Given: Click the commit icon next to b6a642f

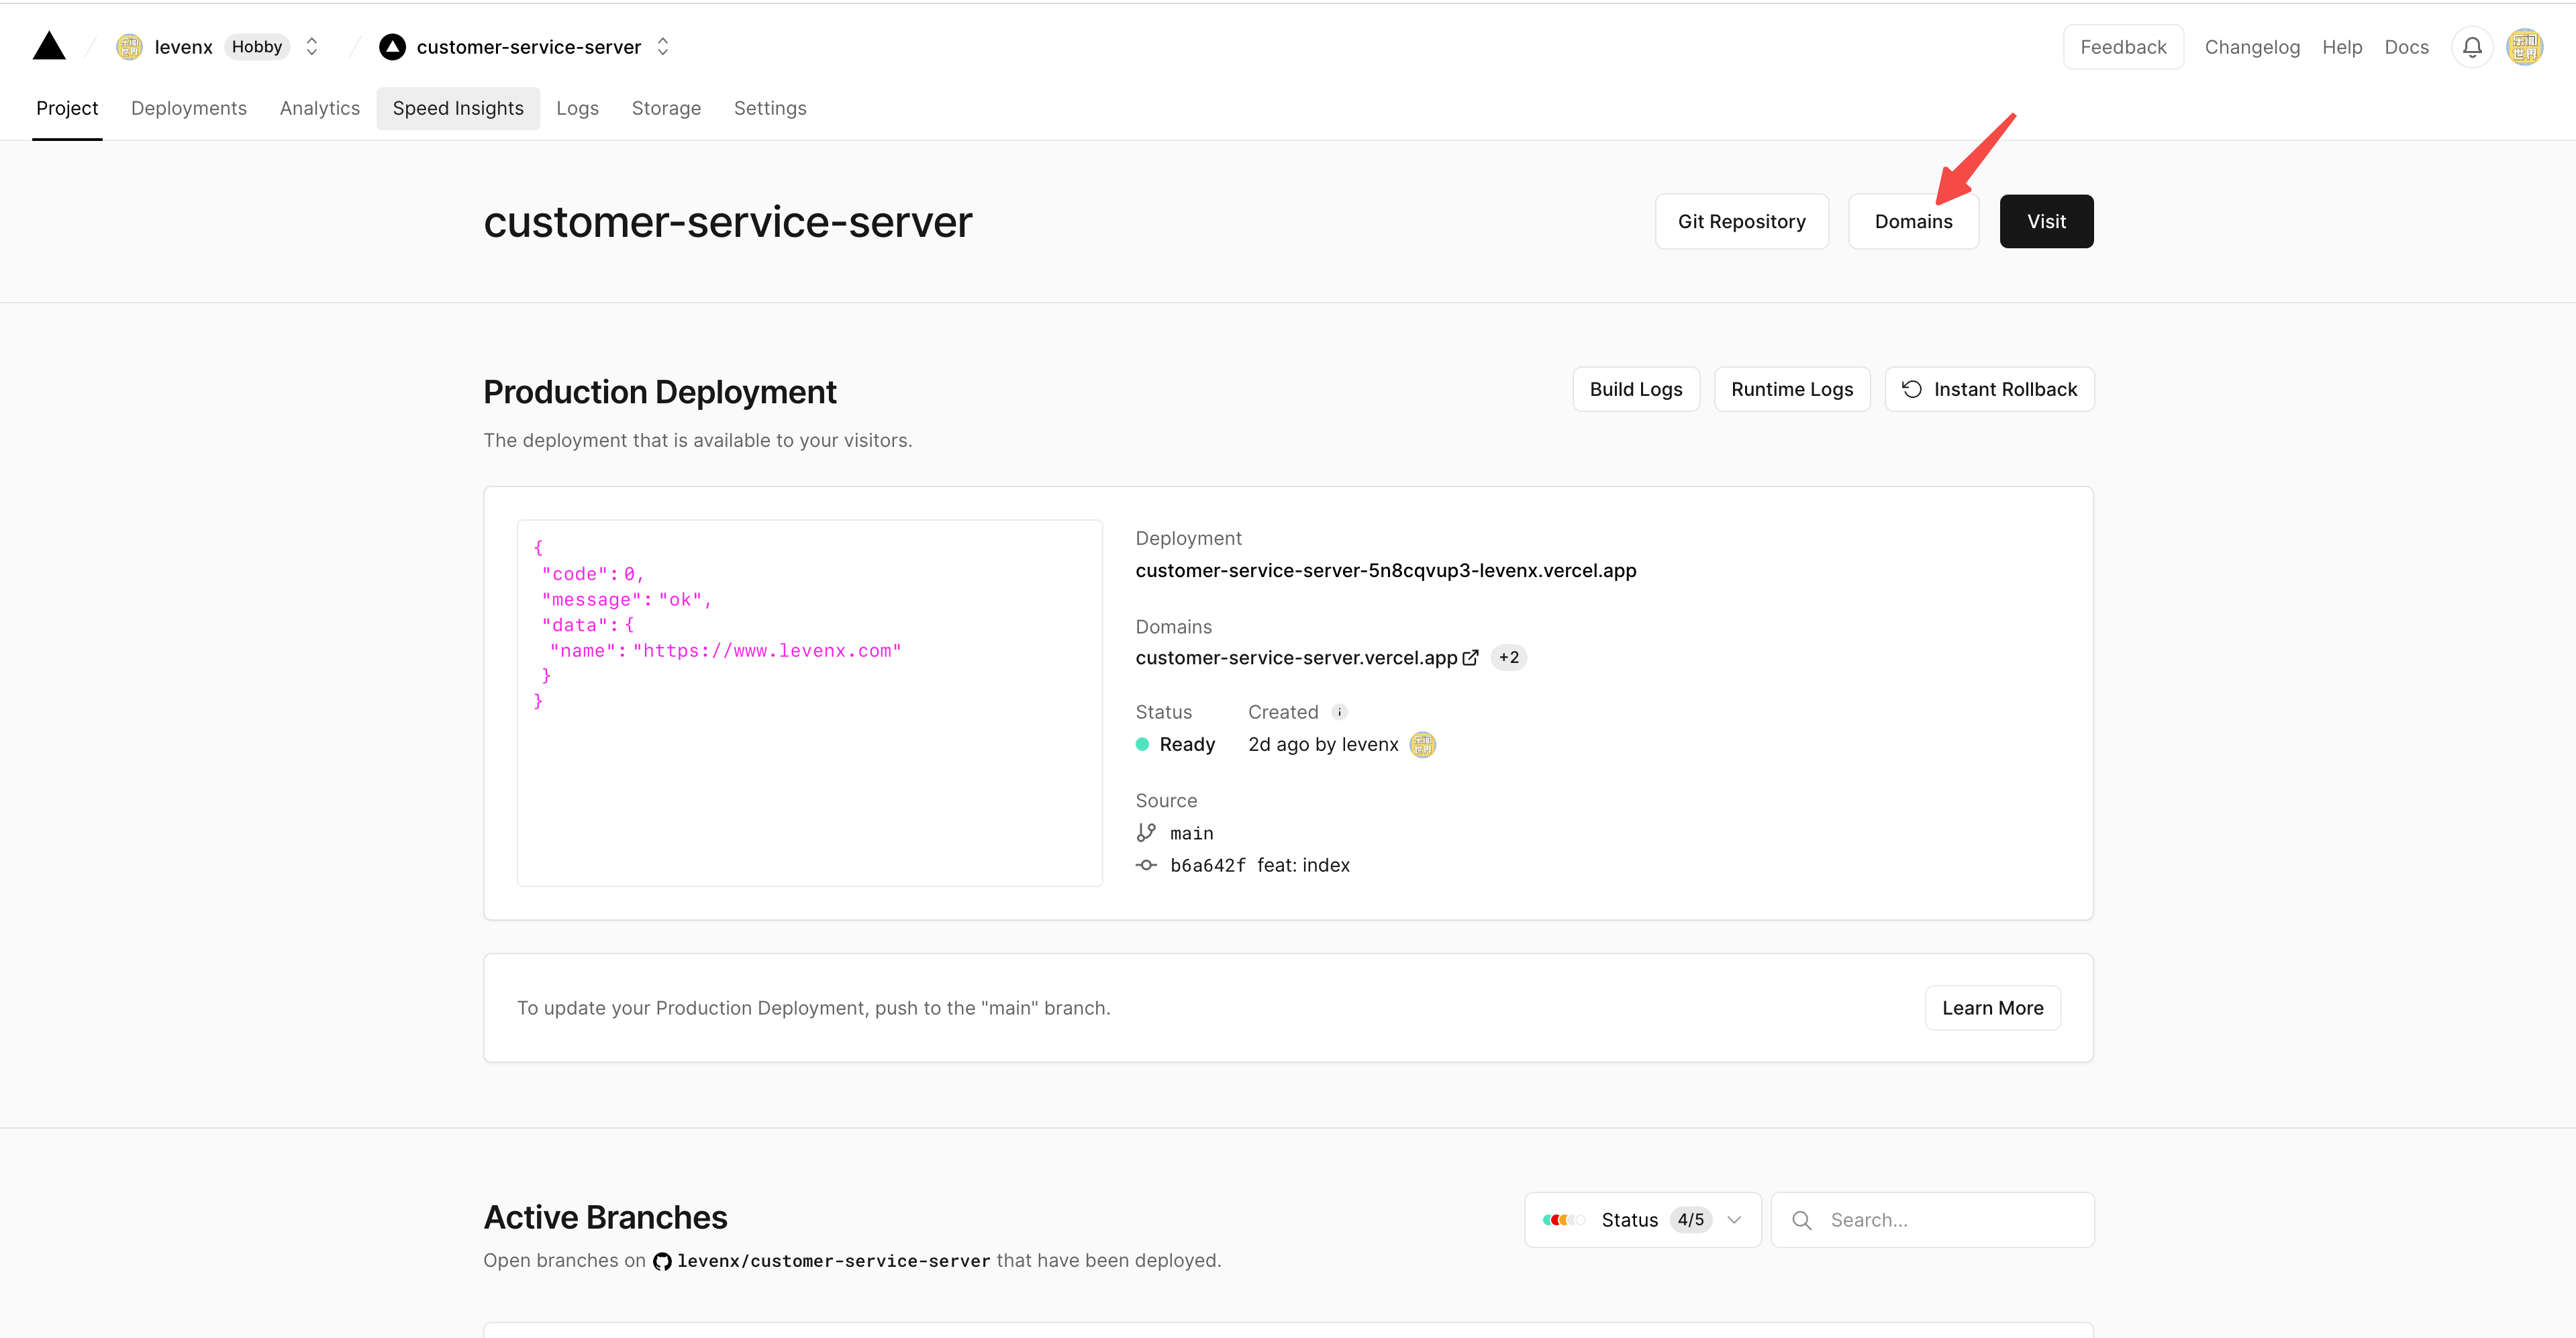Looking at the screenshot, I should pos(1146,865).
